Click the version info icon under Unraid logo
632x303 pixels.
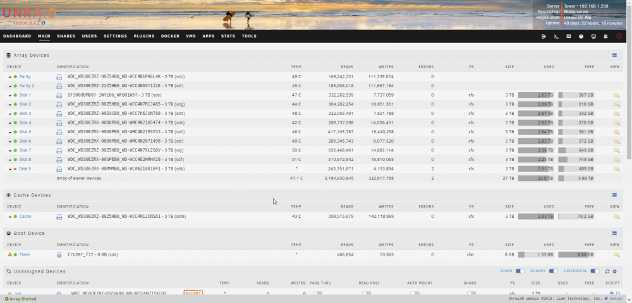tap(44, 23)
